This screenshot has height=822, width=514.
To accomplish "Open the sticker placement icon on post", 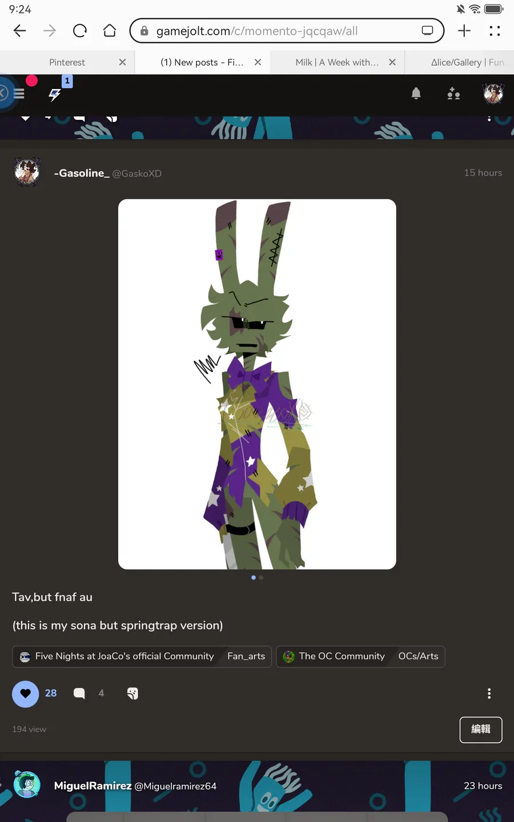I will pos(132,694).
